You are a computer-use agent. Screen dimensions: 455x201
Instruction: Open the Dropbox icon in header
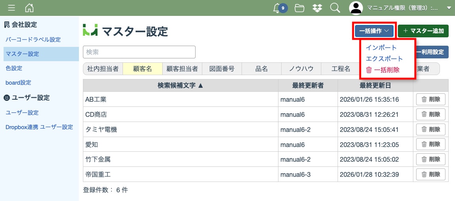(x=317, y=8)
